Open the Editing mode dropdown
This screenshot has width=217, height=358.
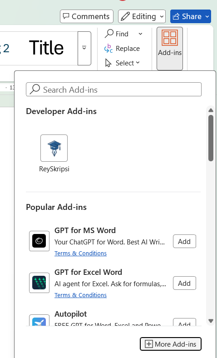[142, 16]
